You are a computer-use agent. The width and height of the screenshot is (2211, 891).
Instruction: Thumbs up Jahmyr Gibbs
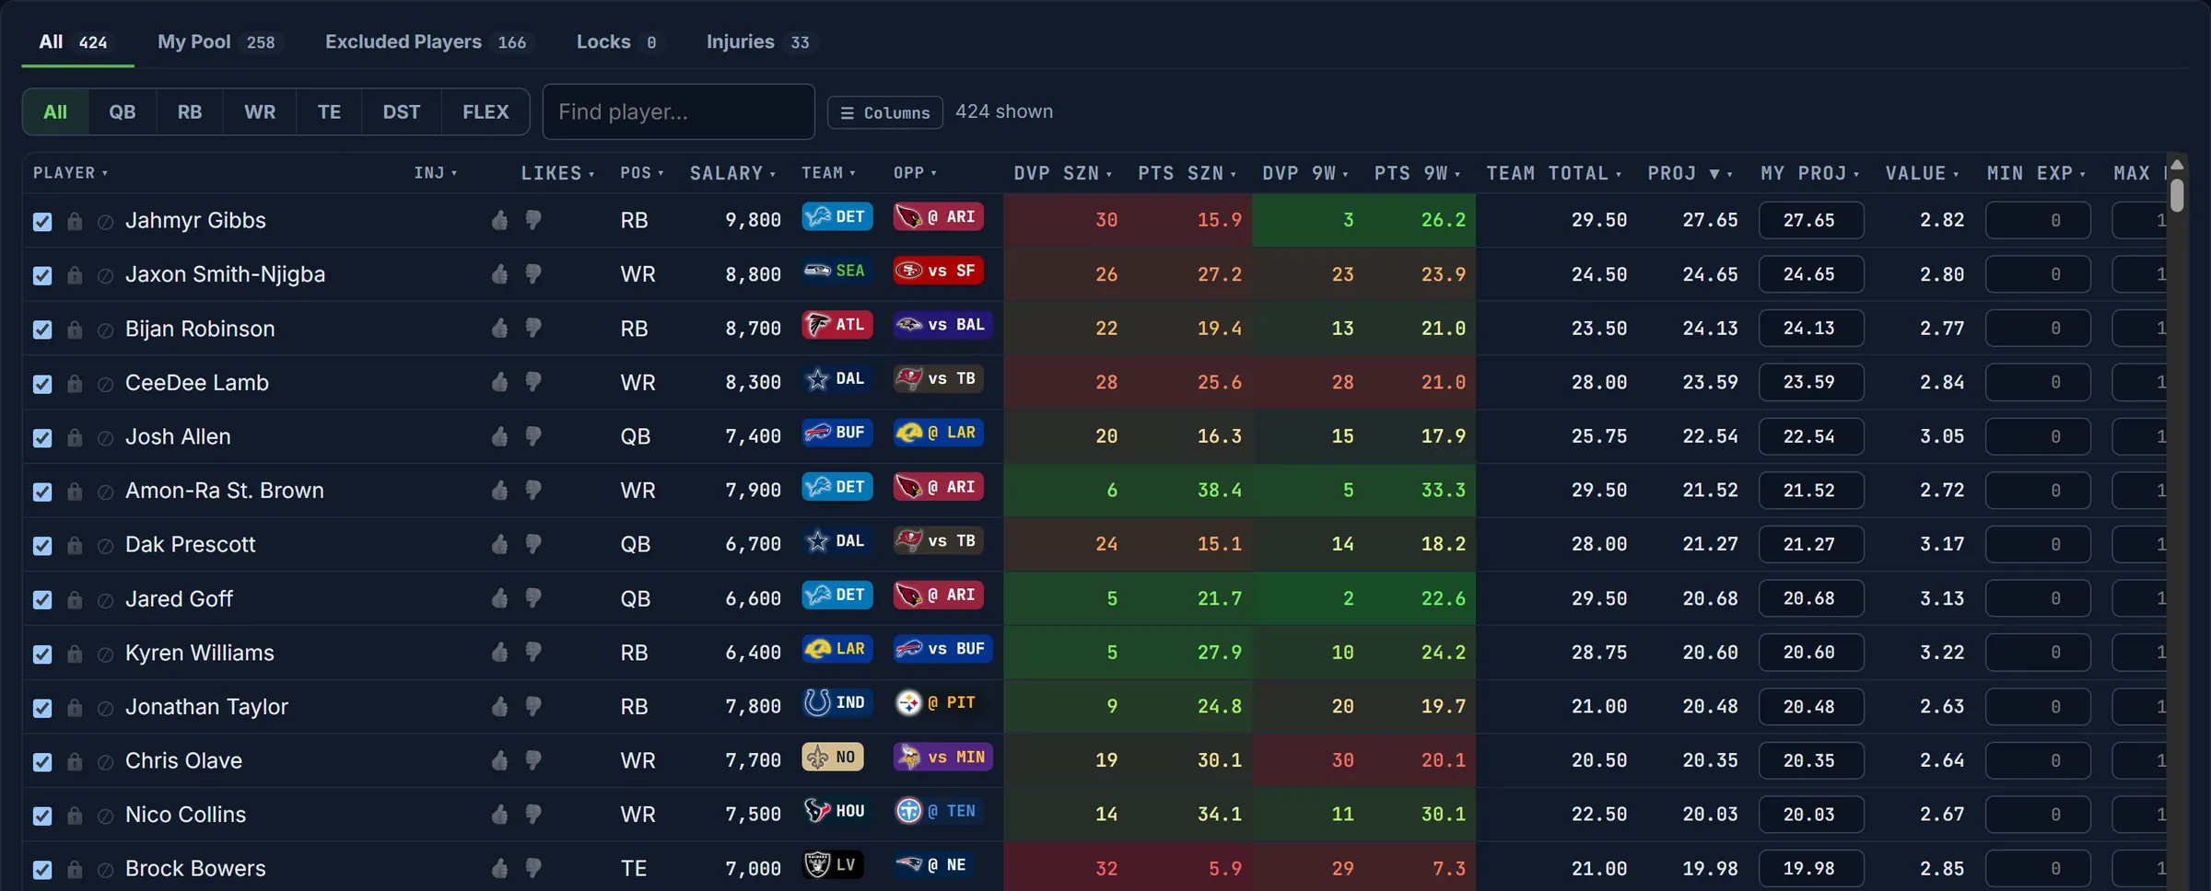click(499, 220)
